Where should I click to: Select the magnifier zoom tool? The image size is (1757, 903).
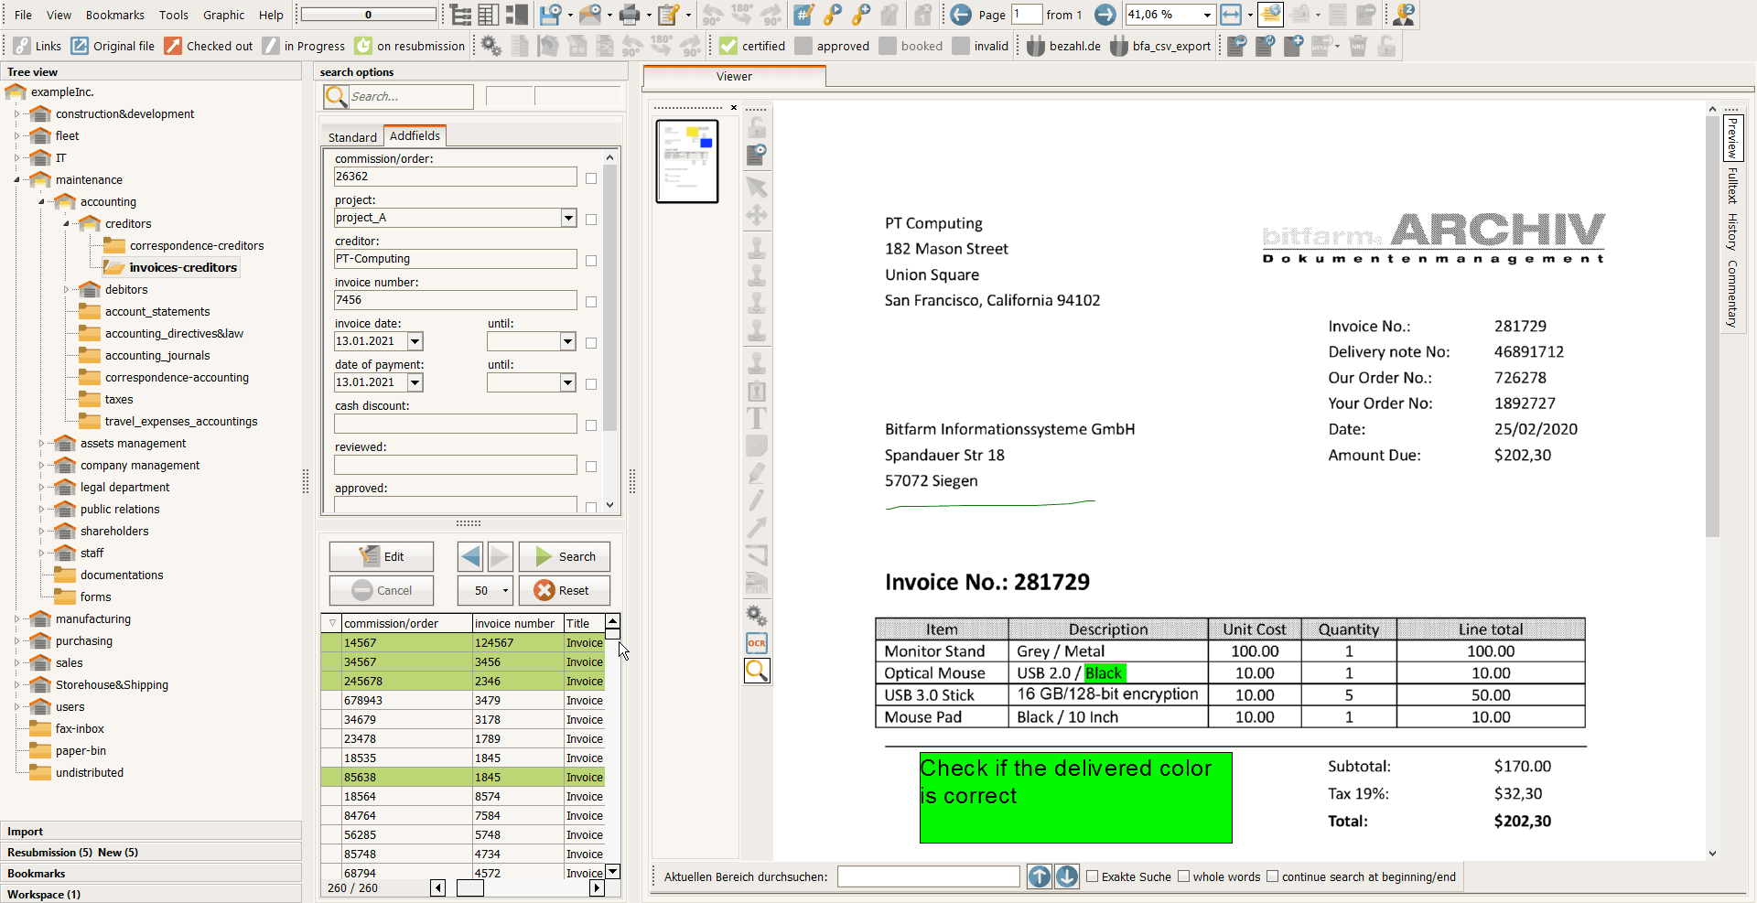click(x=757, y=671)
